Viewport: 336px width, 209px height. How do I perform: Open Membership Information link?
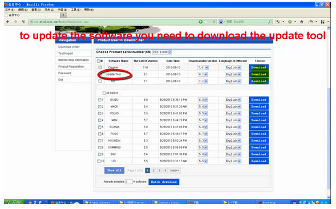74,60
